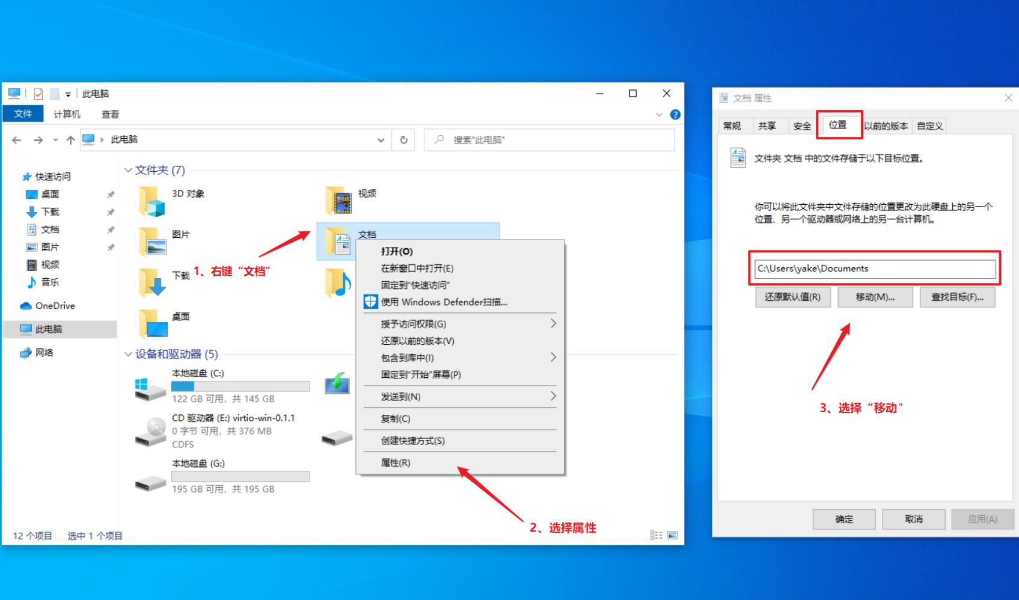
Task: Switch to details view in the status bar
Action: click(x=656, y=535)
